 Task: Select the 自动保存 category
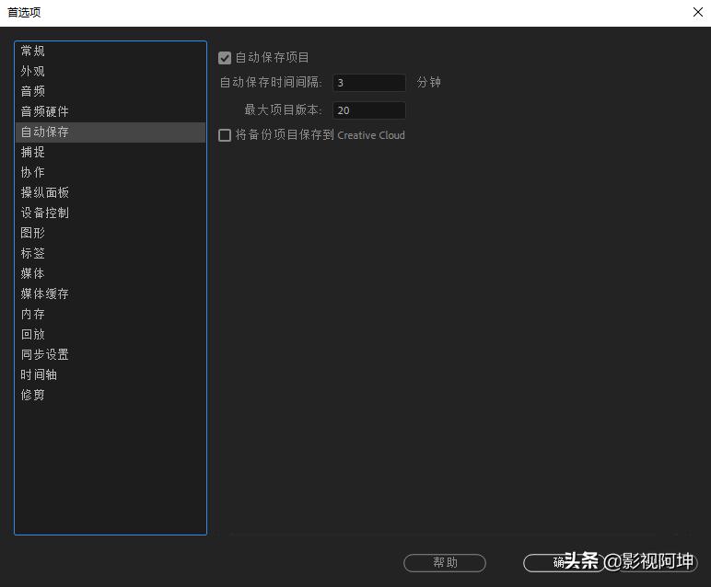click(x=111, y=132)
